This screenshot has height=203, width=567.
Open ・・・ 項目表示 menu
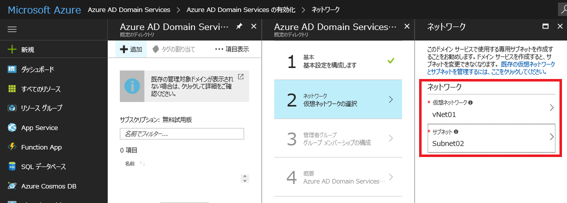pos(232,49)
